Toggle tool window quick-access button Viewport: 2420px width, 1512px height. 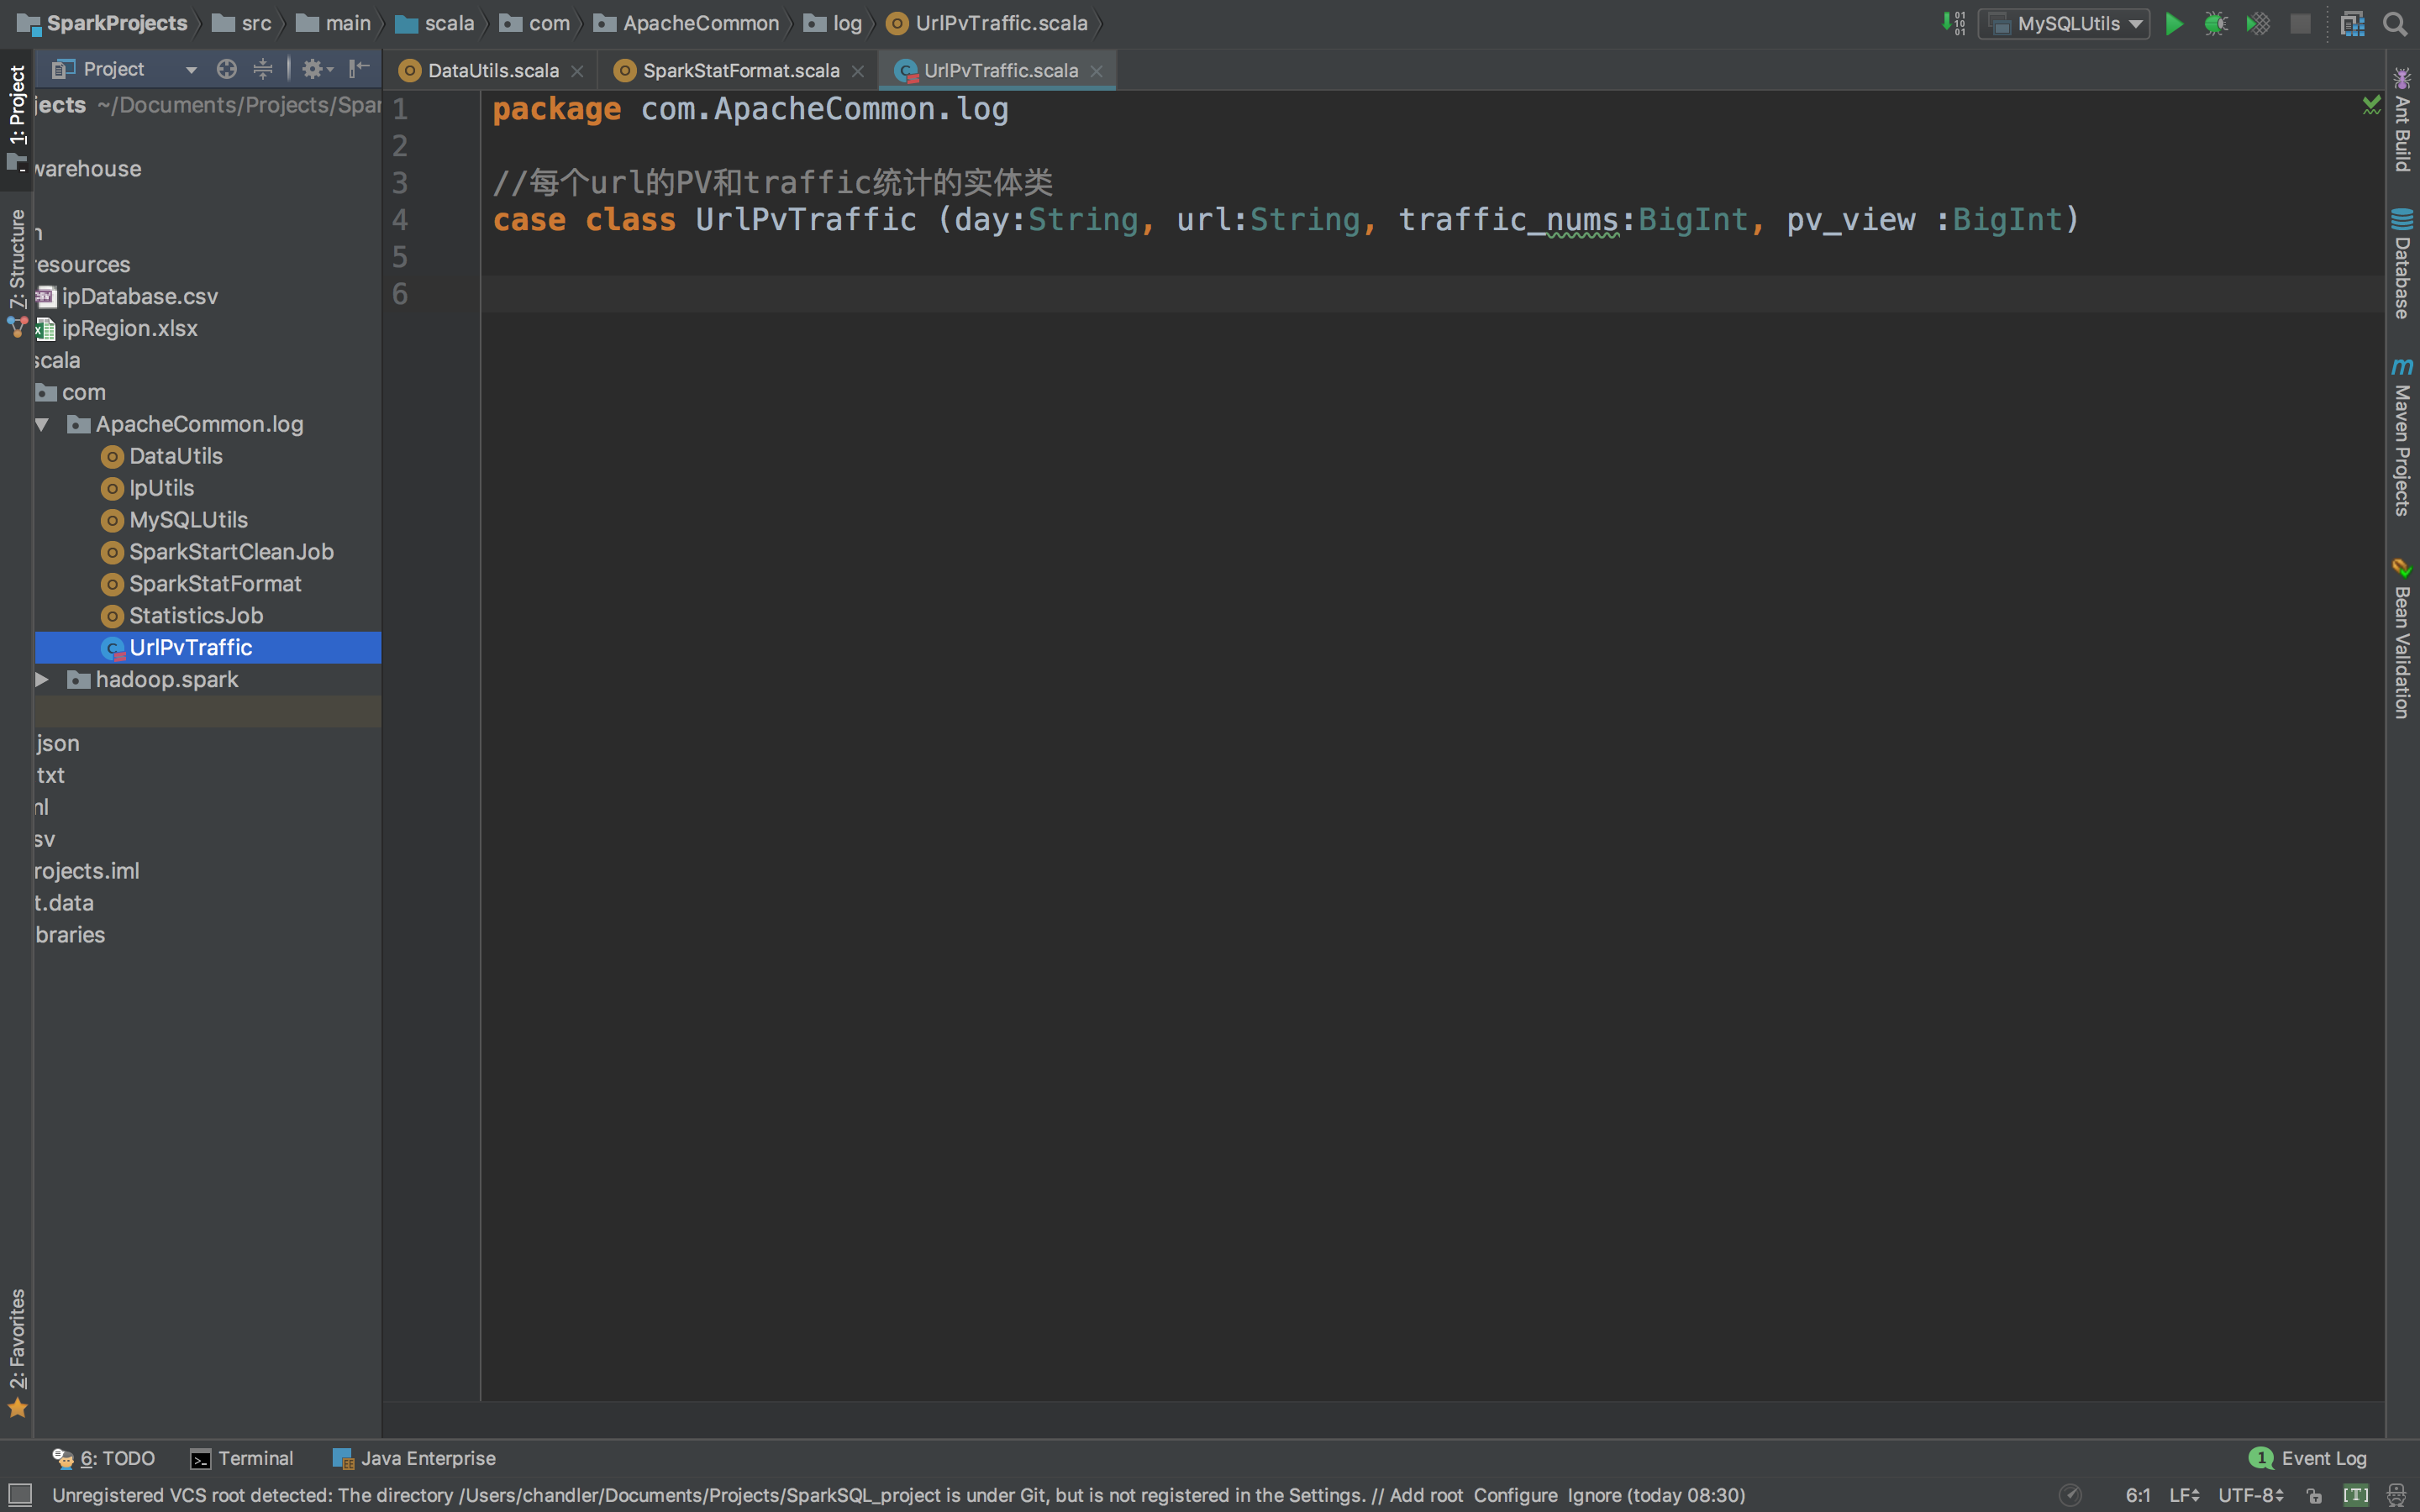20,1496
